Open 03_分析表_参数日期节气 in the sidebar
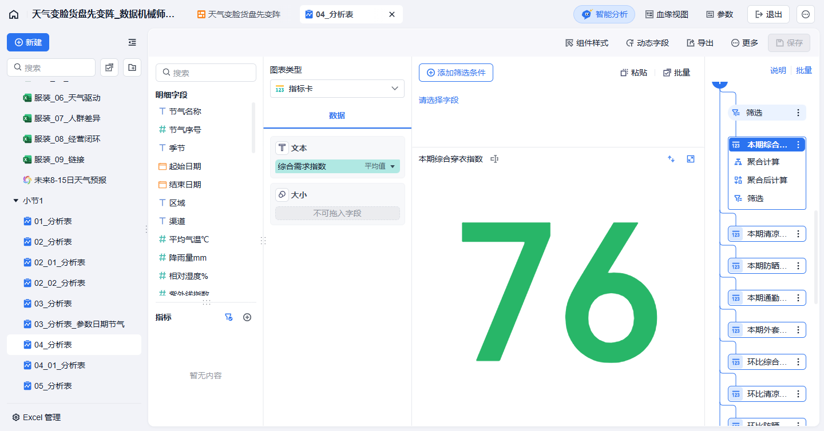The width and height of the screenshot is (824, 431). pyautogui.click(x=74, y=324)
